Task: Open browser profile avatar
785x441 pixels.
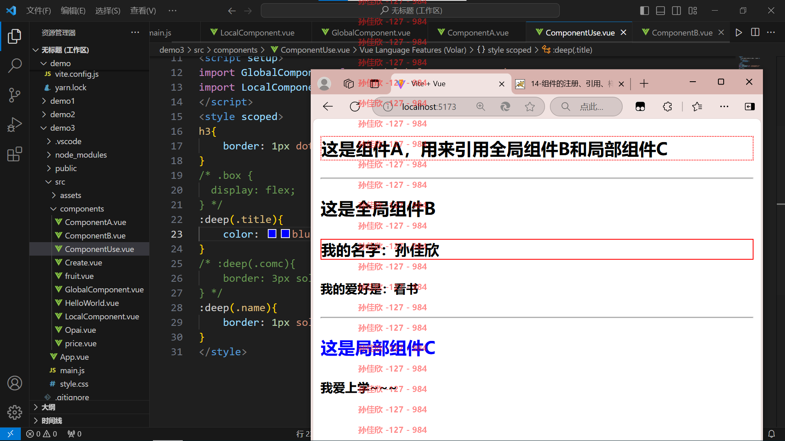Action: 325,84
